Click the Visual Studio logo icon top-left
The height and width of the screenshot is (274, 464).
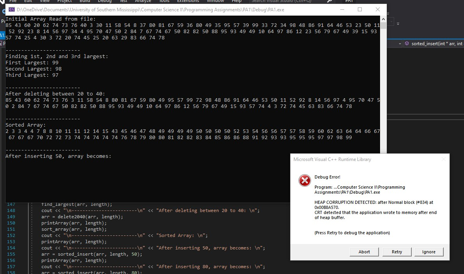point(3,1)
